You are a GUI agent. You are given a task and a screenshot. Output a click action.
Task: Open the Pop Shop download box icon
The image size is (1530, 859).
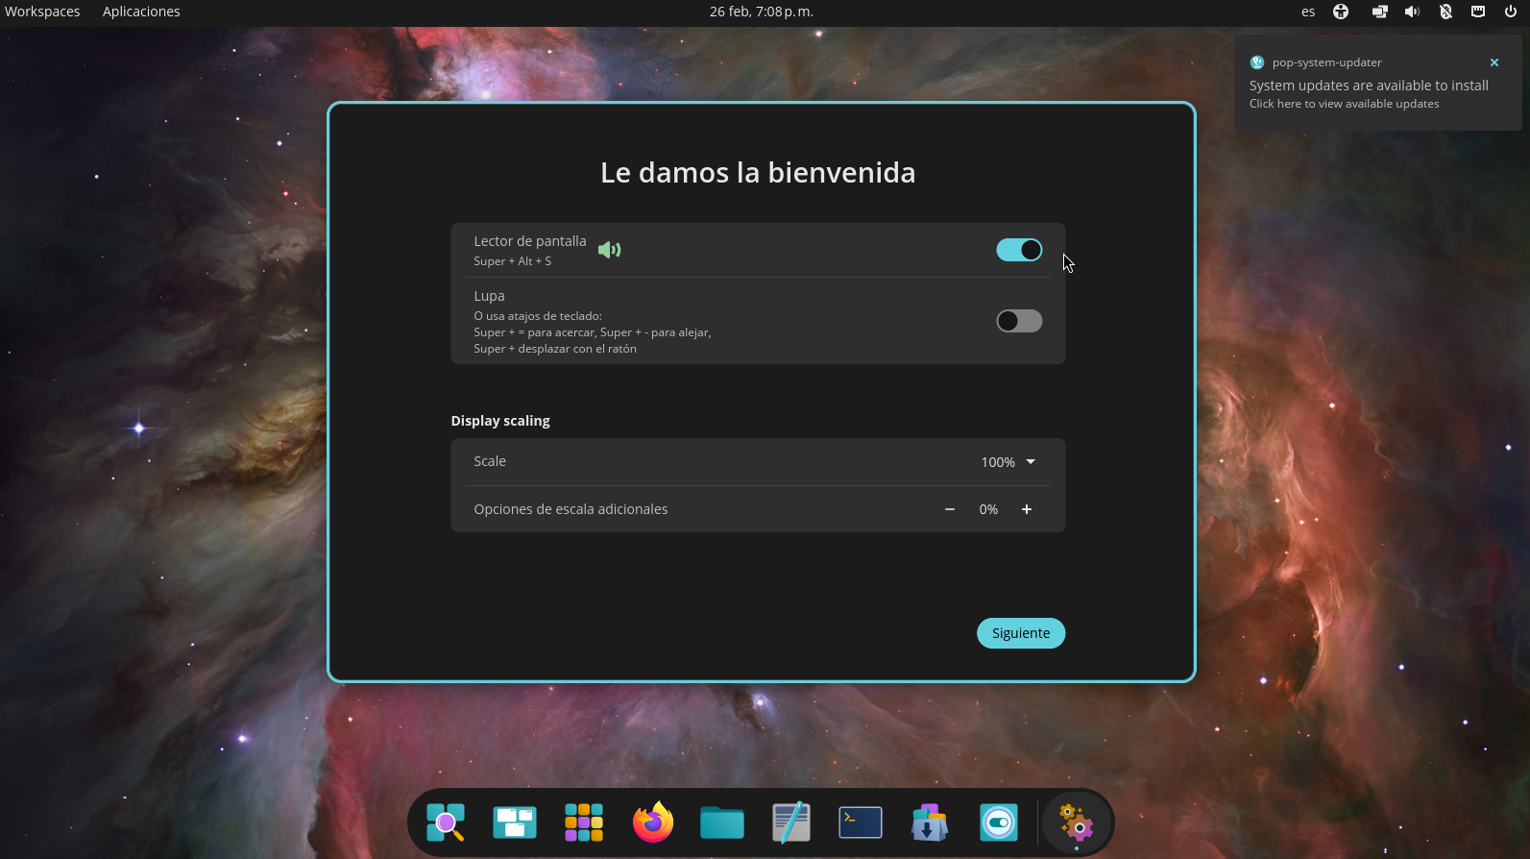click(x=930, y=822)
